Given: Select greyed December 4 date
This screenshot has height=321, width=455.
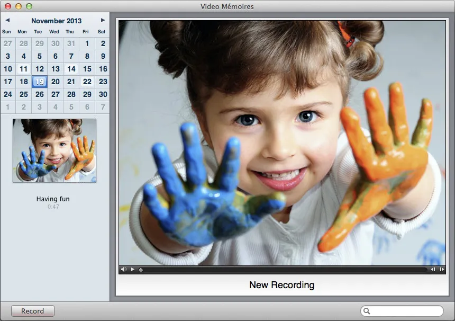Looking at the screenshot, I should (x=56, y=107).
